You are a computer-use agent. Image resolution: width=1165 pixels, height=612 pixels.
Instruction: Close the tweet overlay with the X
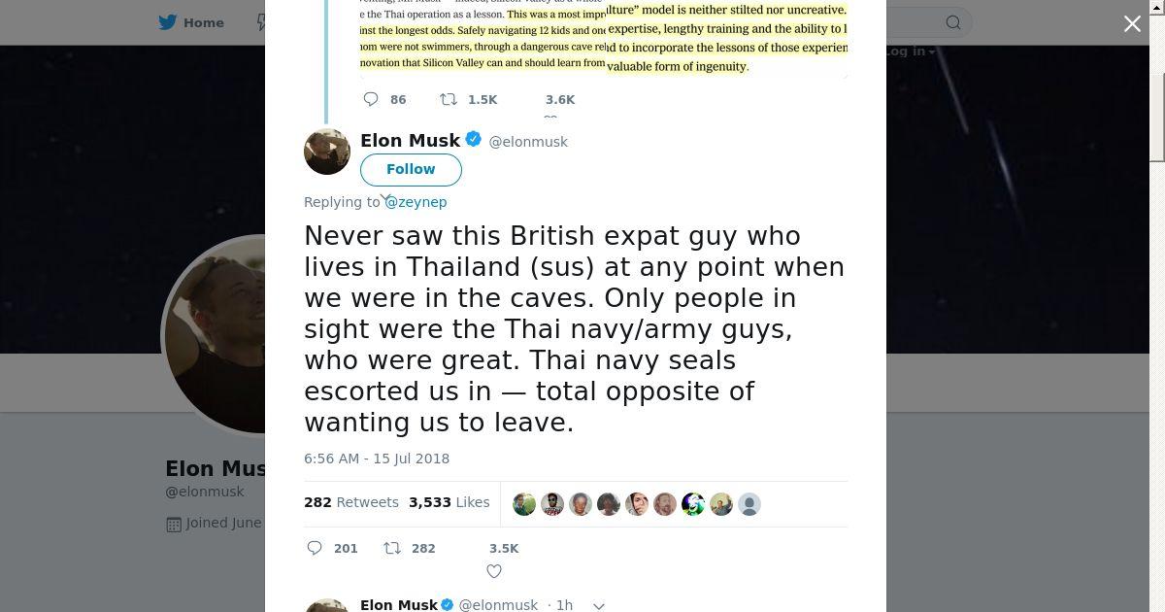point(1132,24)
